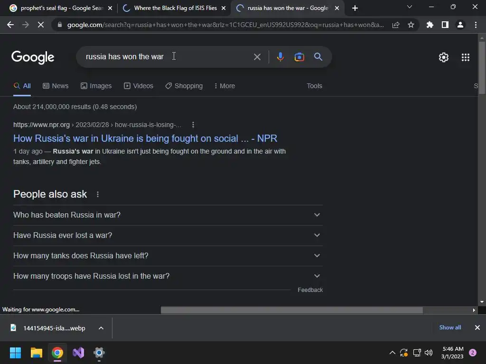Open the Extensions puzzle icon
This screenshot has width=486, height=364.
[x=430, y=25]
